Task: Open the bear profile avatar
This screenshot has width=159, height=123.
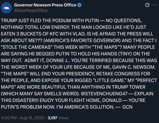Action: [x=7, y=8]
